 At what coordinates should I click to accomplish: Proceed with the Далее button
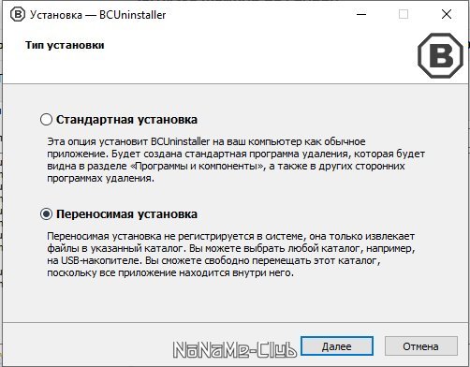click(337, 346)
